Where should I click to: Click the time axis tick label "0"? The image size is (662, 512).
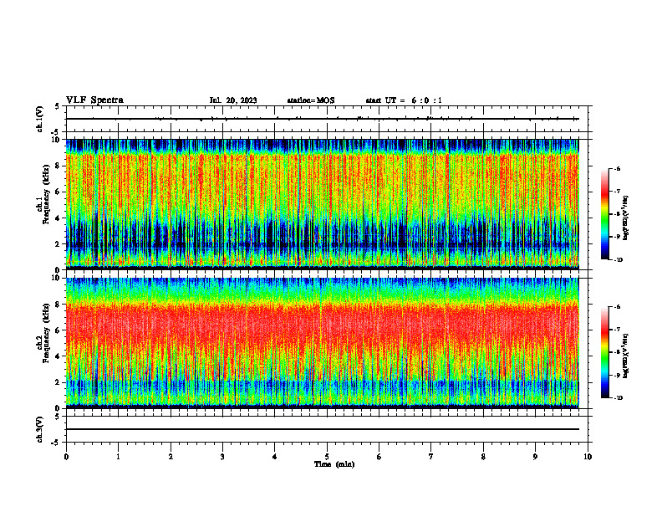pyautogui.click(x=66, y=457)
